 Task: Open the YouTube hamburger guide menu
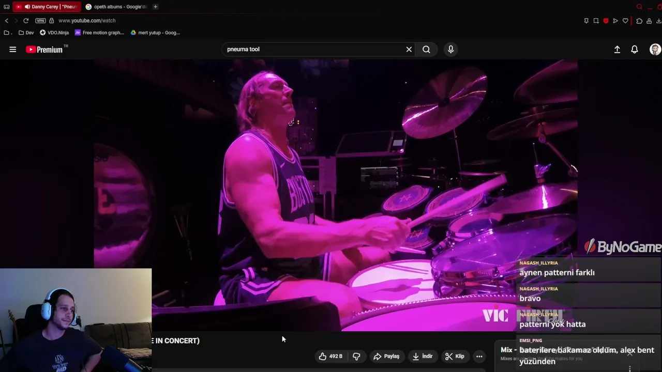13,50
